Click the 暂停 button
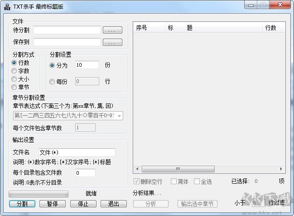Screen dimensions: 294x216 (x=53, y=204)
